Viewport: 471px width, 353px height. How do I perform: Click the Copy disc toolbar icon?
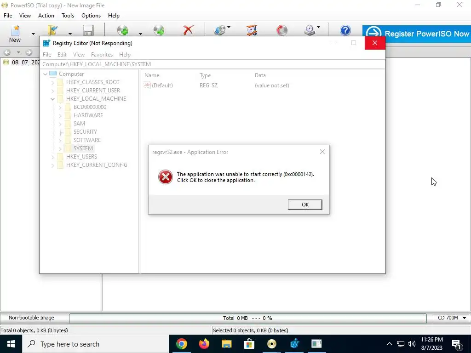point(220,31)
